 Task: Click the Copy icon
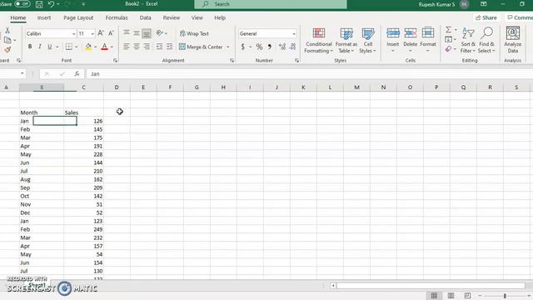pyautogui.click(x=7, y=40)
